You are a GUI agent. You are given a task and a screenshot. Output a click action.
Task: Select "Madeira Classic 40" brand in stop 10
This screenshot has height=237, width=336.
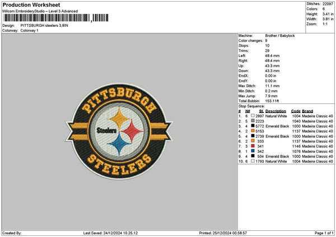click(318, 162)
